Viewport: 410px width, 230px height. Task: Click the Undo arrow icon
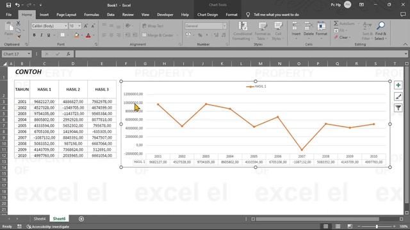pyautogui.click(x=17, y=5)
